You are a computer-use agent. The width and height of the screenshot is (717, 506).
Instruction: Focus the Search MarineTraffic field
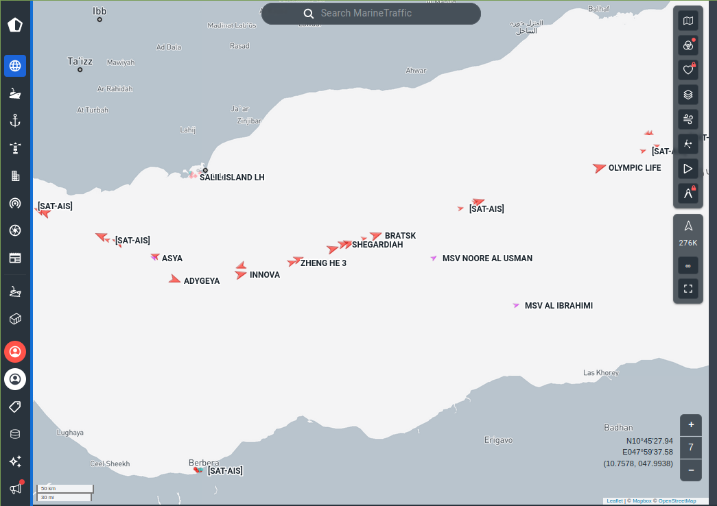[371, 13]
